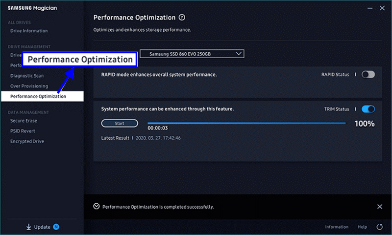Click the Update link at bottom left

pos(42,227)
